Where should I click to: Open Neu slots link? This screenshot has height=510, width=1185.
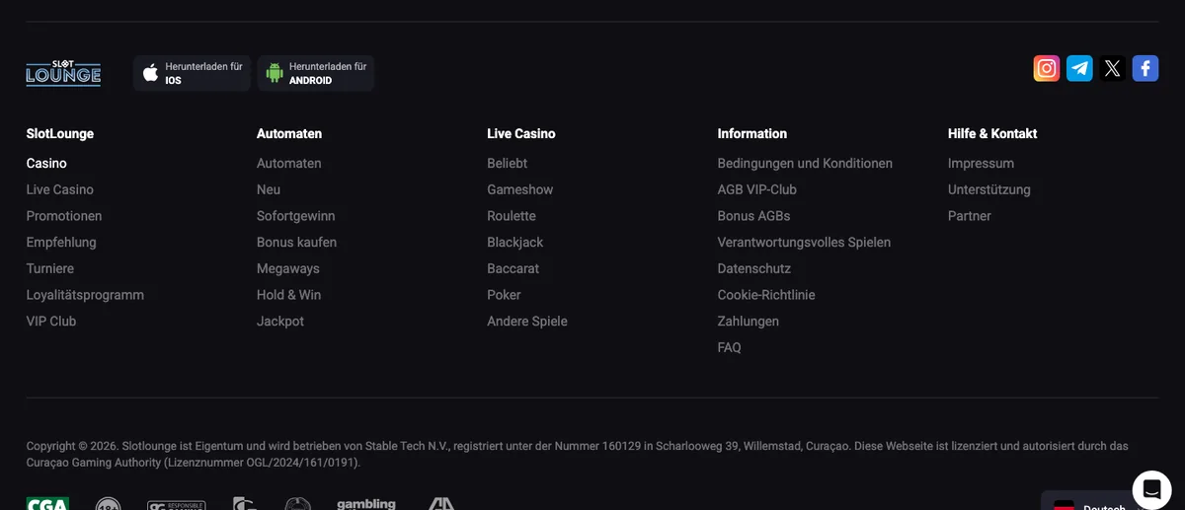click(x=269, y=189)
